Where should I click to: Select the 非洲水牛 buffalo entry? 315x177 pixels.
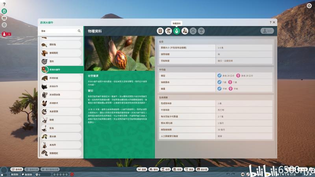click(61, 86)
